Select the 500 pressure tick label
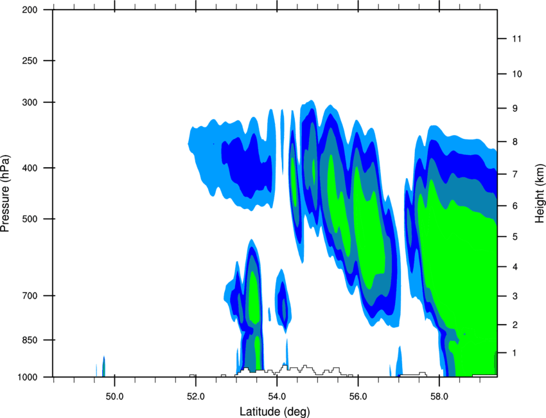The image size is (546, 418). tap(30, 219)
